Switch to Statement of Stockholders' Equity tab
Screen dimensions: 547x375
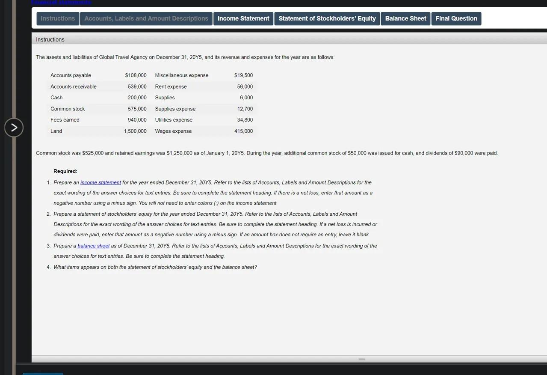tap(327, 18)
